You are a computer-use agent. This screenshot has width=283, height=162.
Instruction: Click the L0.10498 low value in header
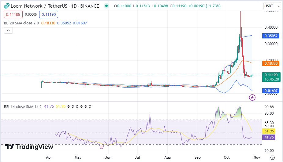point(160,6)
